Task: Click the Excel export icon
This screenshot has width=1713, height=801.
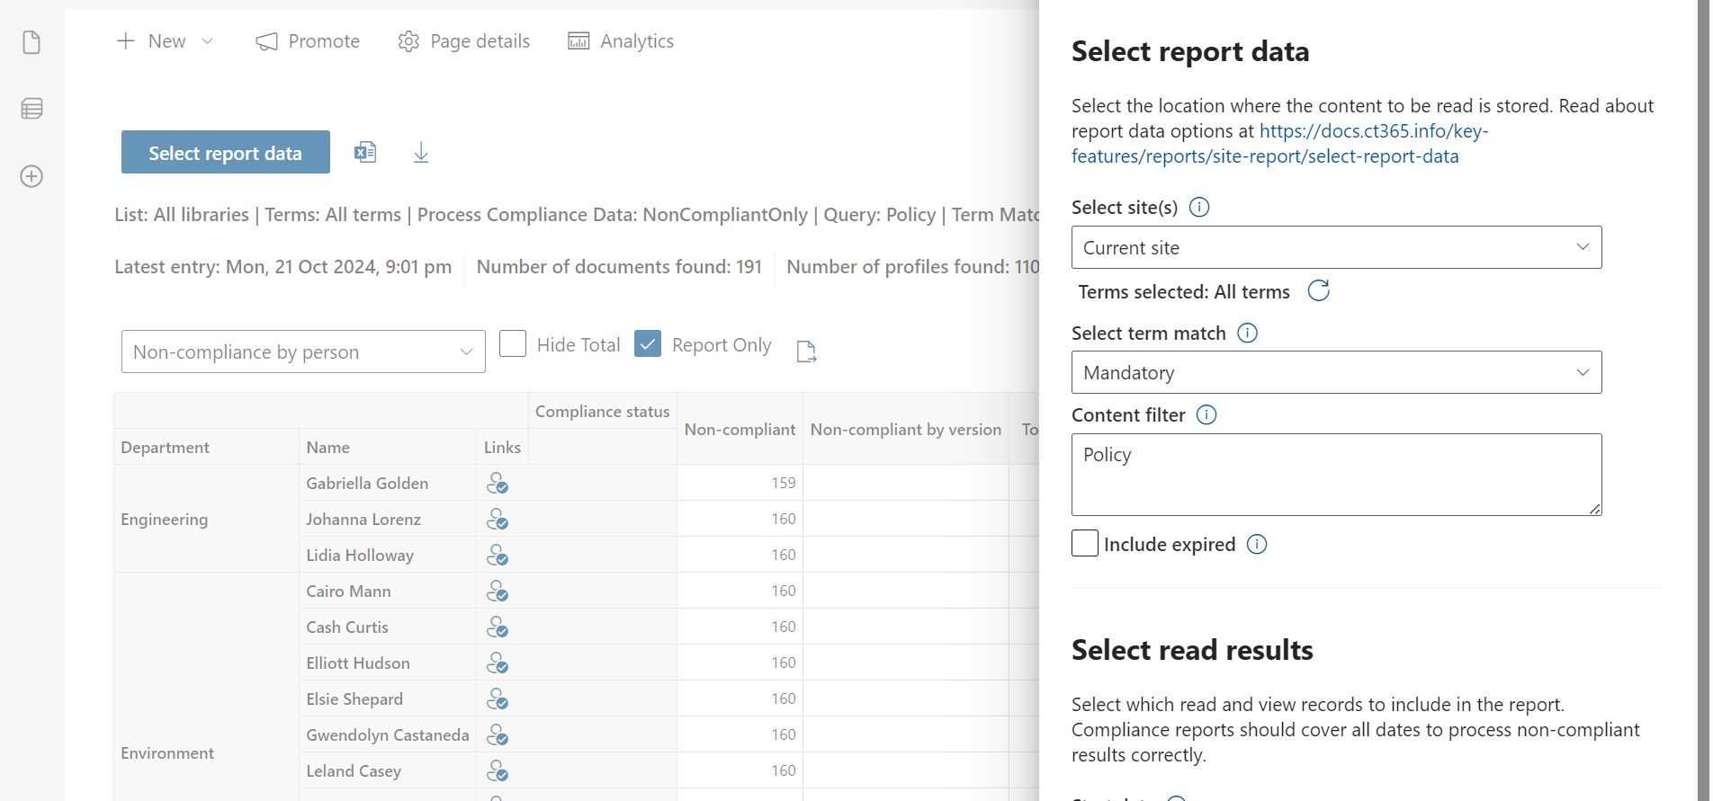Action: 365,153
